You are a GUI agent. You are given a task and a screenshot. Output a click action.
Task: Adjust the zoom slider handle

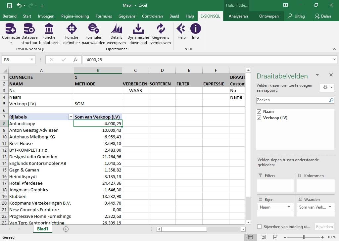pos(304,237)
